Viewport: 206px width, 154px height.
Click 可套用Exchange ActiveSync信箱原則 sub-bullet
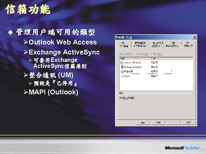pyautogui.click(x=60, y=63)
